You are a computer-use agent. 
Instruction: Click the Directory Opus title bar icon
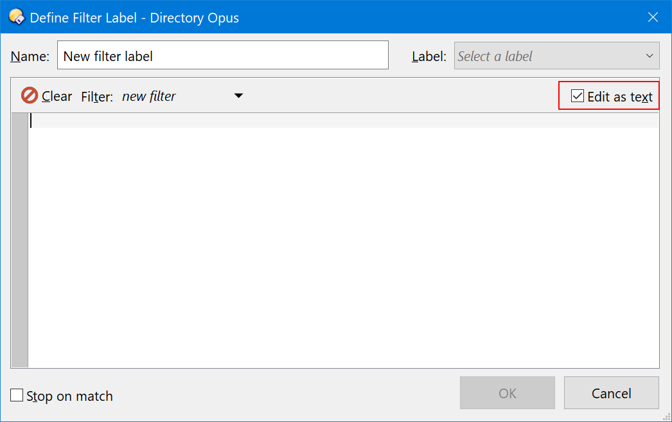pos(16,17)
